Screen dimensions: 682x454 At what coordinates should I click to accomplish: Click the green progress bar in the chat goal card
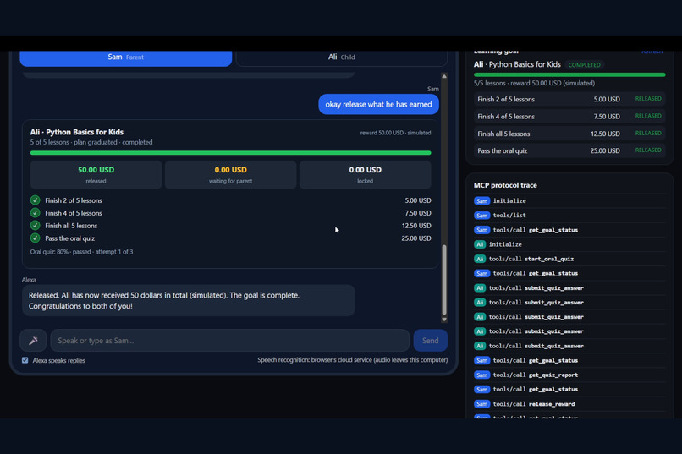click(230, 153)
